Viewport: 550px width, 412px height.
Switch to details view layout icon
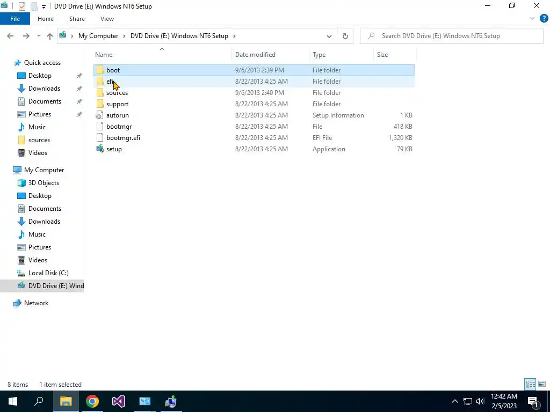click(530, 384)
